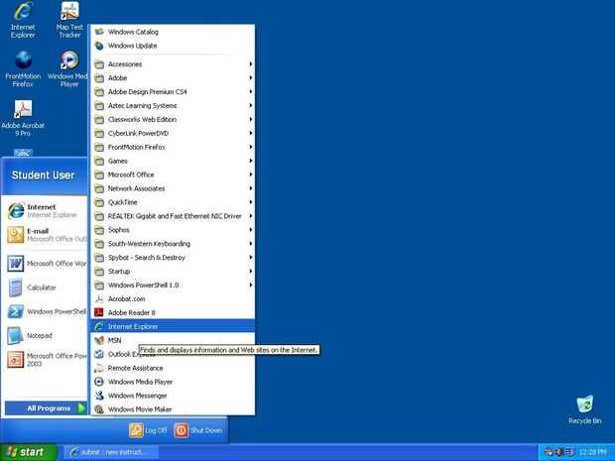Open Calculator from the Start menu
Screen dimensions: 615x461
tap(16, 288)
